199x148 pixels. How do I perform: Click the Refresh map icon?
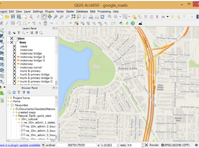pyautogui.click(x=102, y=17)
